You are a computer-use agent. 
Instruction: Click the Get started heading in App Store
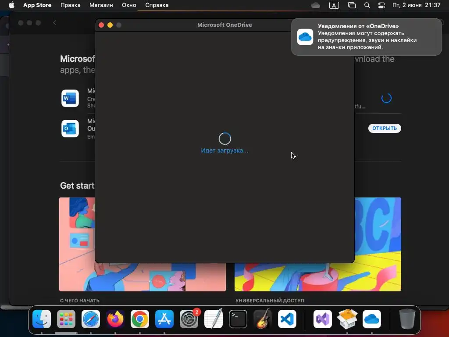pos(77,186)
